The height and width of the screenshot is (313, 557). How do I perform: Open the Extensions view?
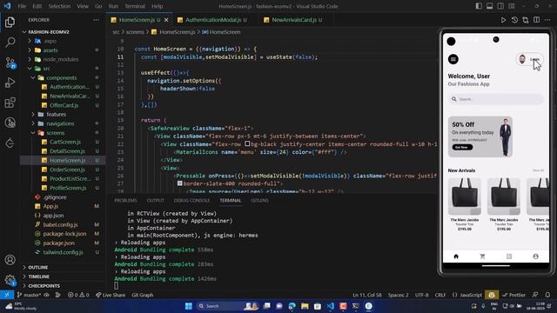(x=10, y=103)
